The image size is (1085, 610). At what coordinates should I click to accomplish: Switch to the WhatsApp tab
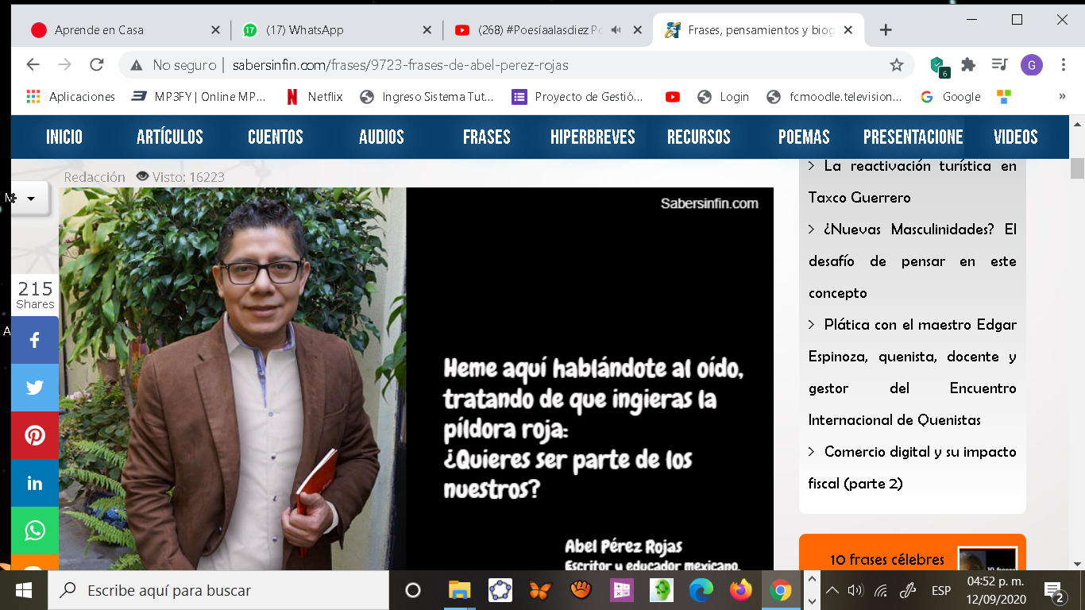tap(337, 30)
